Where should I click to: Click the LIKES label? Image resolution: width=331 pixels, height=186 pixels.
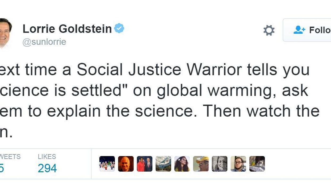click(47, 156)
